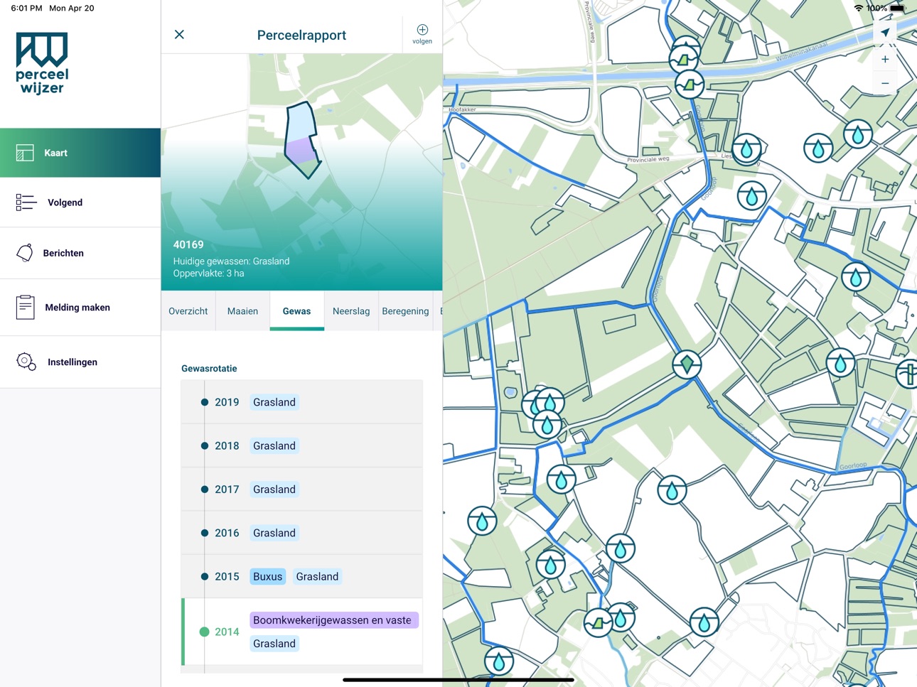This screenshot has height=687, width=917.
Task: Click parcel shape in report thumbnail
Action: pyautogui.click(x=301, y=140)
